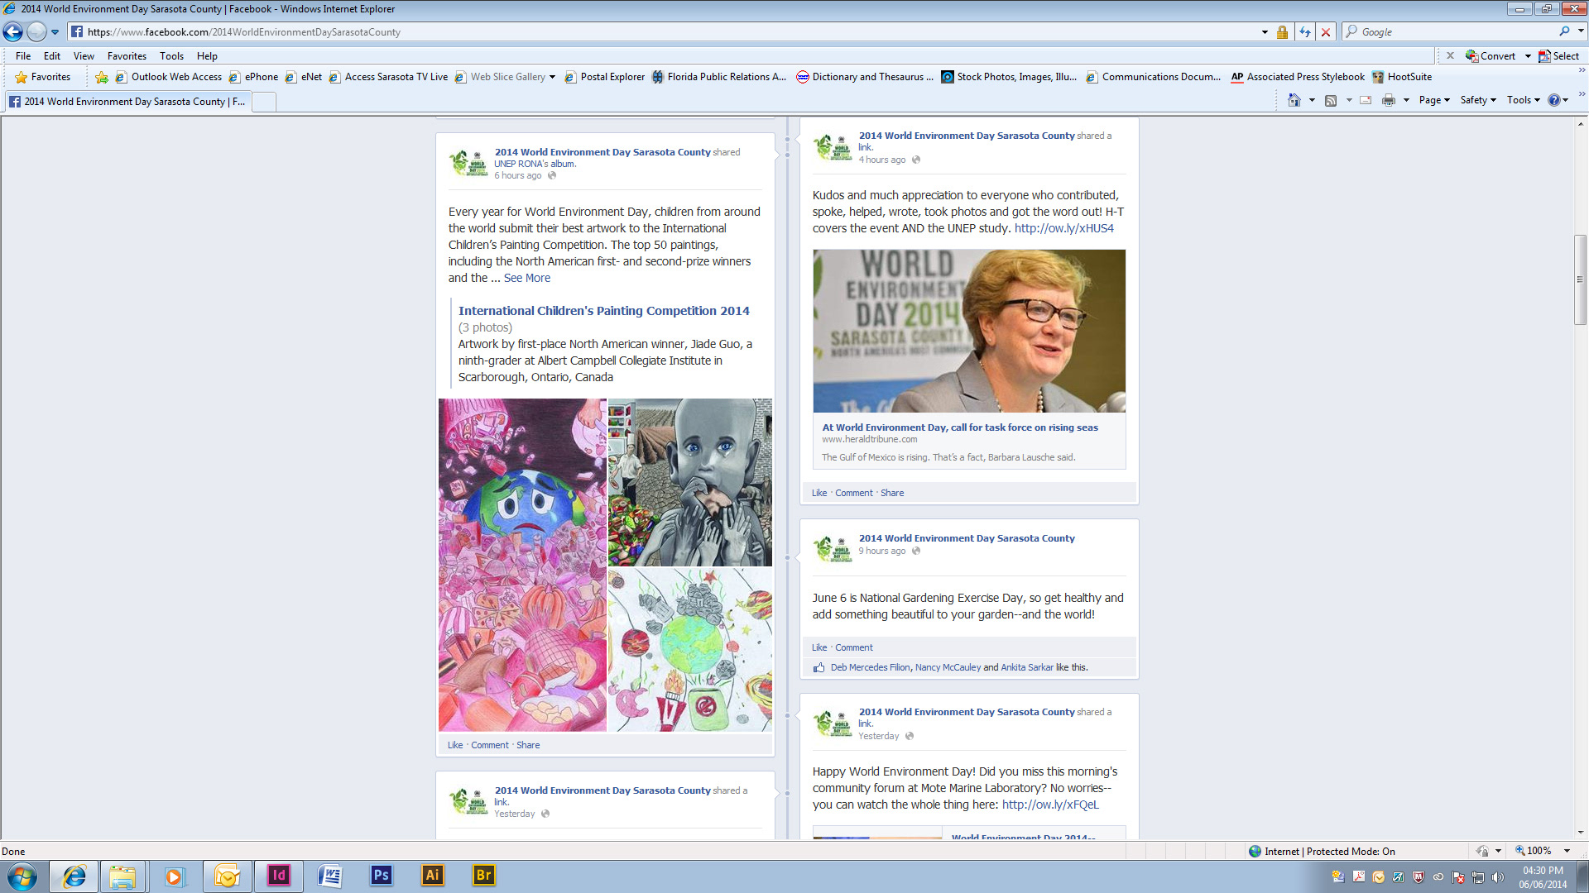The height and width of the screenshot is (893, 1589).
Task: Open the ow.ly/xHUS4 link
Action: click(x=1063, y=228)
